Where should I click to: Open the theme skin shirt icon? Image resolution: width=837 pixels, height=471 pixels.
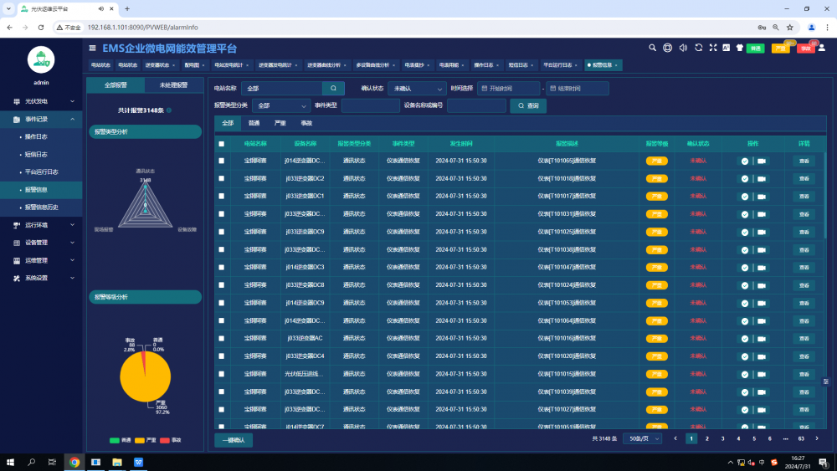point(739,48)
